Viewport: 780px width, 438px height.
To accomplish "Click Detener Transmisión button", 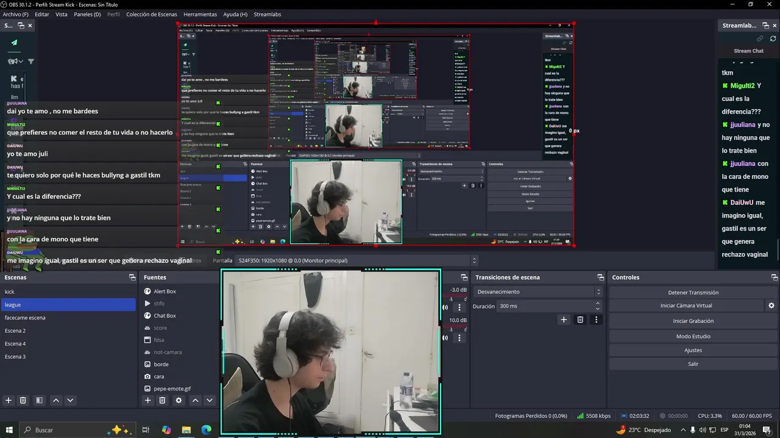I will [693, 293].
